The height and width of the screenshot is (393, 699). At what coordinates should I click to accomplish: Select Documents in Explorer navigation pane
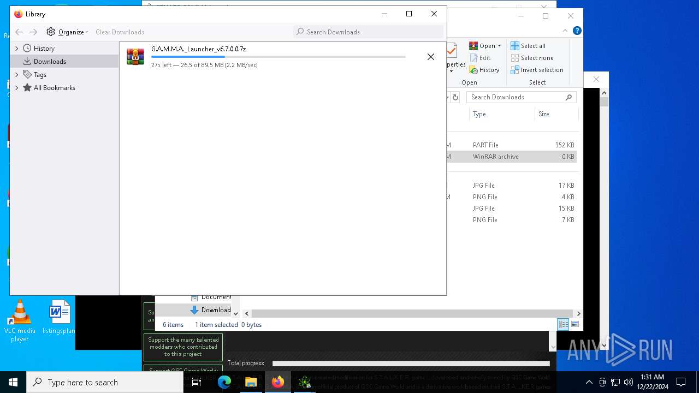pos(211,297)
